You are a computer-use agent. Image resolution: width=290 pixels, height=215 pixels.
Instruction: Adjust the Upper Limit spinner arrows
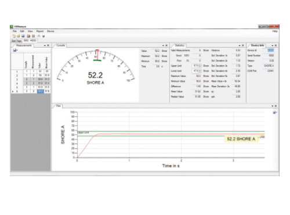click(x=200, y=66)
